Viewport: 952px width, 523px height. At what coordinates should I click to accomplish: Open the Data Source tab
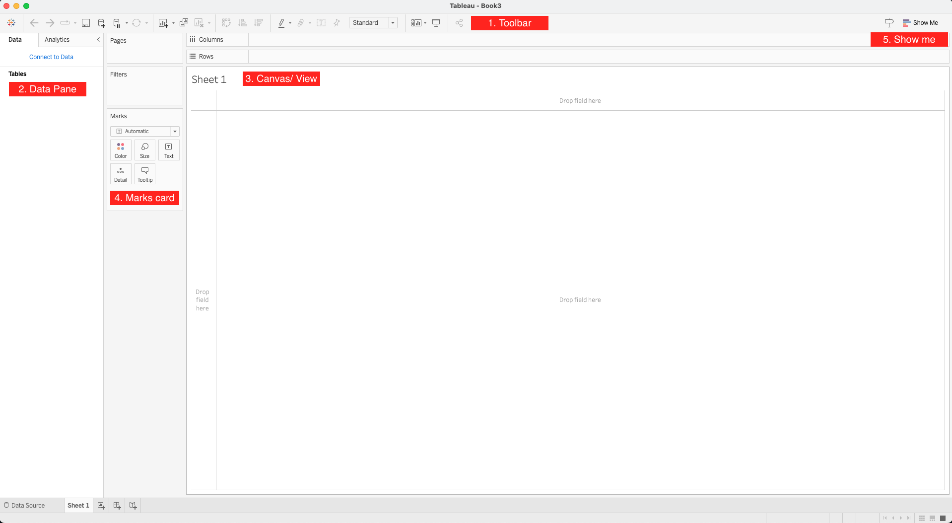point(25,506)
